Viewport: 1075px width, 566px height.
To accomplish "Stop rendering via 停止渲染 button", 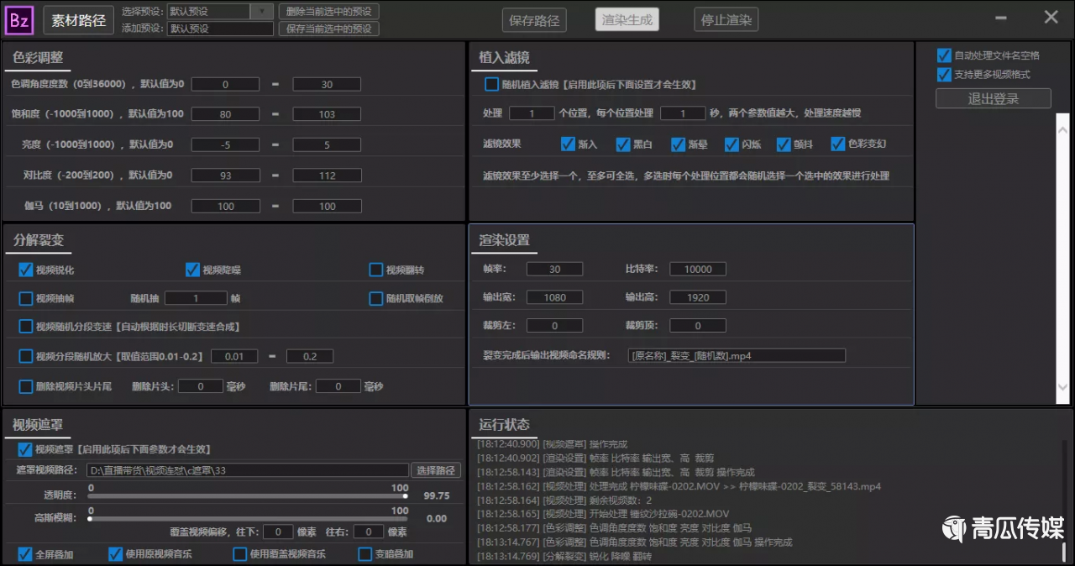I will pos(726,20).
